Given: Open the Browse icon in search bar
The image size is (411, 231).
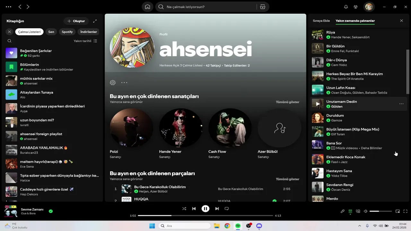Looking at the screenshot, I should coord(263,7).
